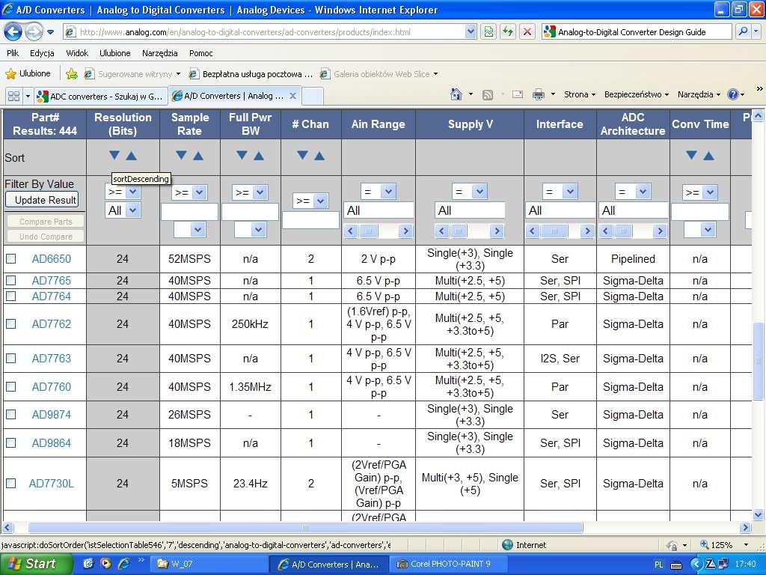This screenshot has height=575, width=766.
Task: Tick the checkbox for AD9864
Action: click(x=10, y=443)
